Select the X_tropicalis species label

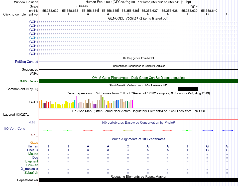[30, 169]
